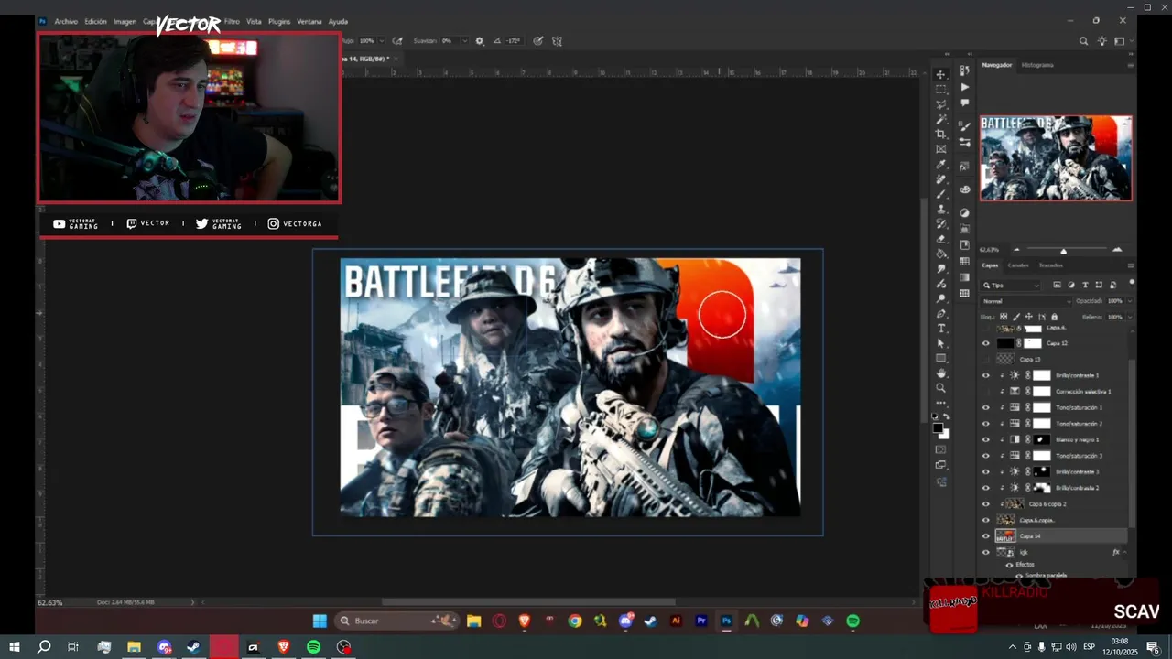Select the Paint Bucket tool

[x=940, y=254]
